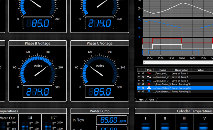The image size is (213, 130).
Task: Toggle visibility of TankLevel_3 pen
Action: click(139, 81)
